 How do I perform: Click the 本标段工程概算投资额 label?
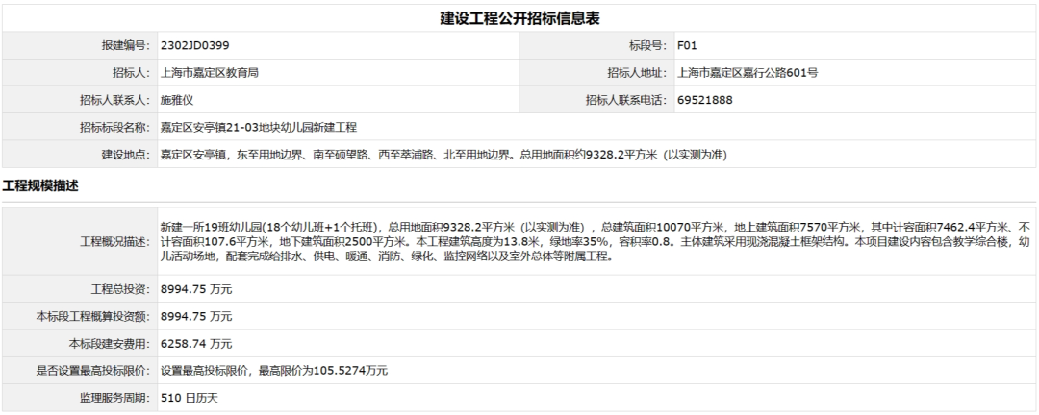coord(94,316)
